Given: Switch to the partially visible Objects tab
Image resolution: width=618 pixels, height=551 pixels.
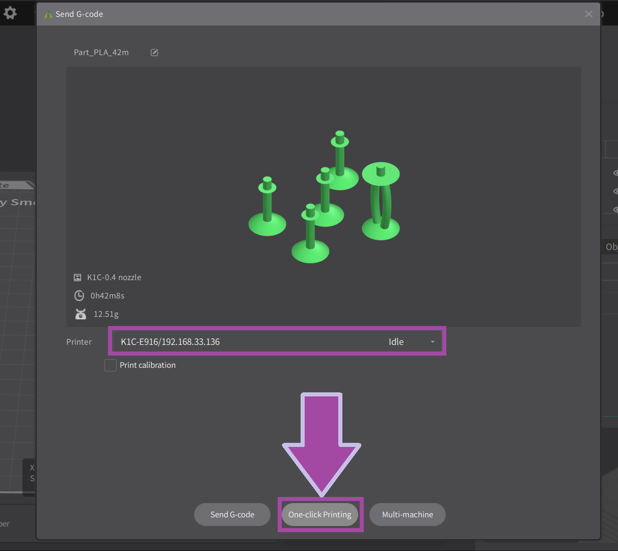Looking at the screenshot, I should pyautogui.click(x=610, y=247).
